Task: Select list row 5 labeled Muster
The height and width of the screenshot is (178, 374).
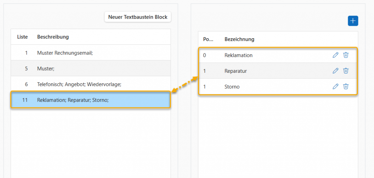Action: pyautogui.click(x=45, y=68)
